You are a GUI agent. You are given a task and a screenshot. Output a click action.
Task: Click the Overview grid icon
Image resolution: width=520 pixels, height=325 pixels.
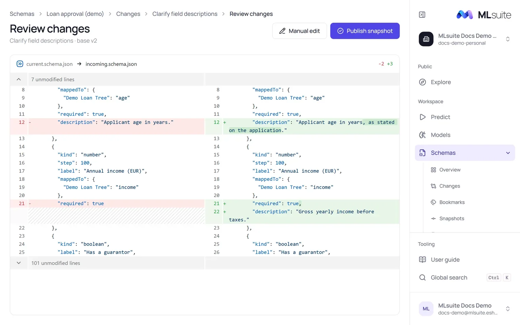click(x=433, y=170)
